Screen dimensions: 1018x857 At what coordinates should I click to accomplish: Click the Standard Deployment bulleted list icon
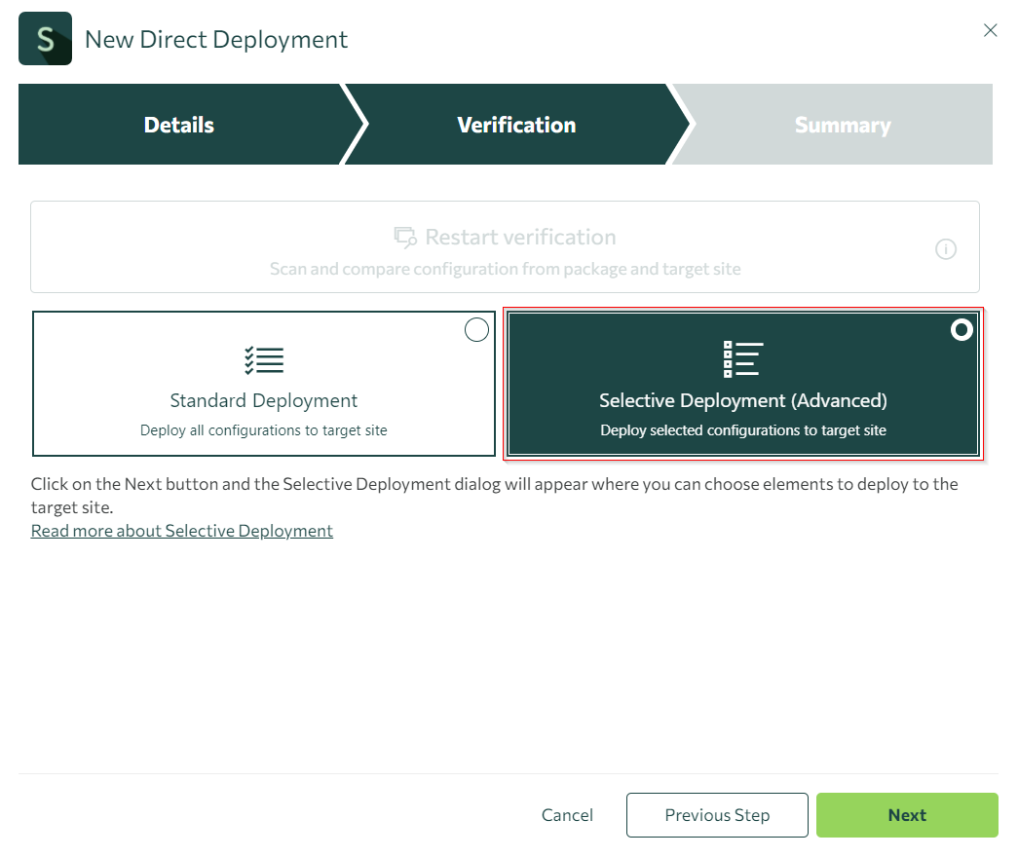point(264,359)
